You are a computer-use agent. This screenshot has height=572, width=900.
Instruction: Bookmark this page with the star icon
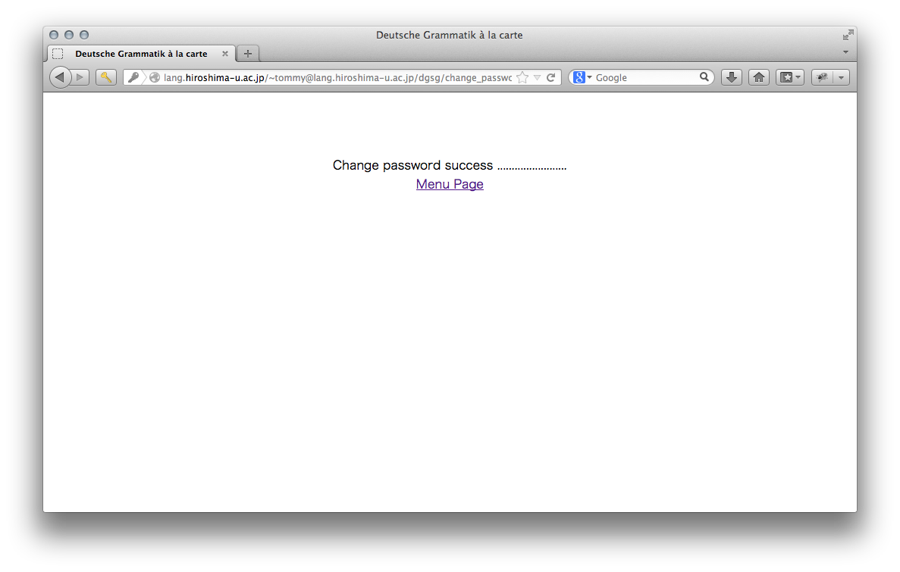(522, 77)
